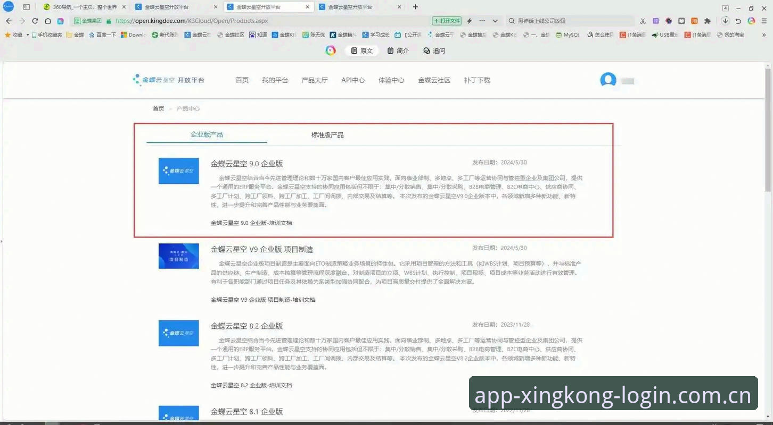Expand the address bar dropdown chevron
This screenshot has width=773, height=425.
[x=495, y=21]
